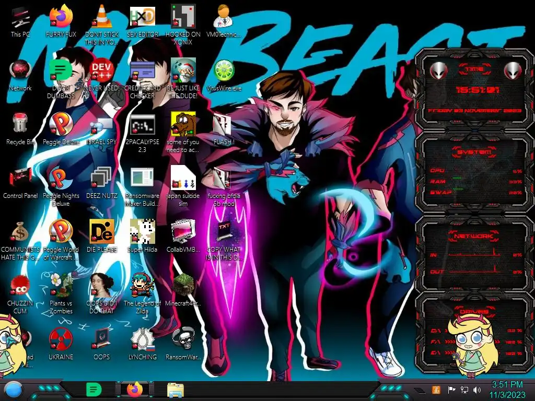Image resolution: width=535 pixels, height=401 pixels.
Task: Open the Peggle World of Warcraft shortcut
Action: pos(61,231)
